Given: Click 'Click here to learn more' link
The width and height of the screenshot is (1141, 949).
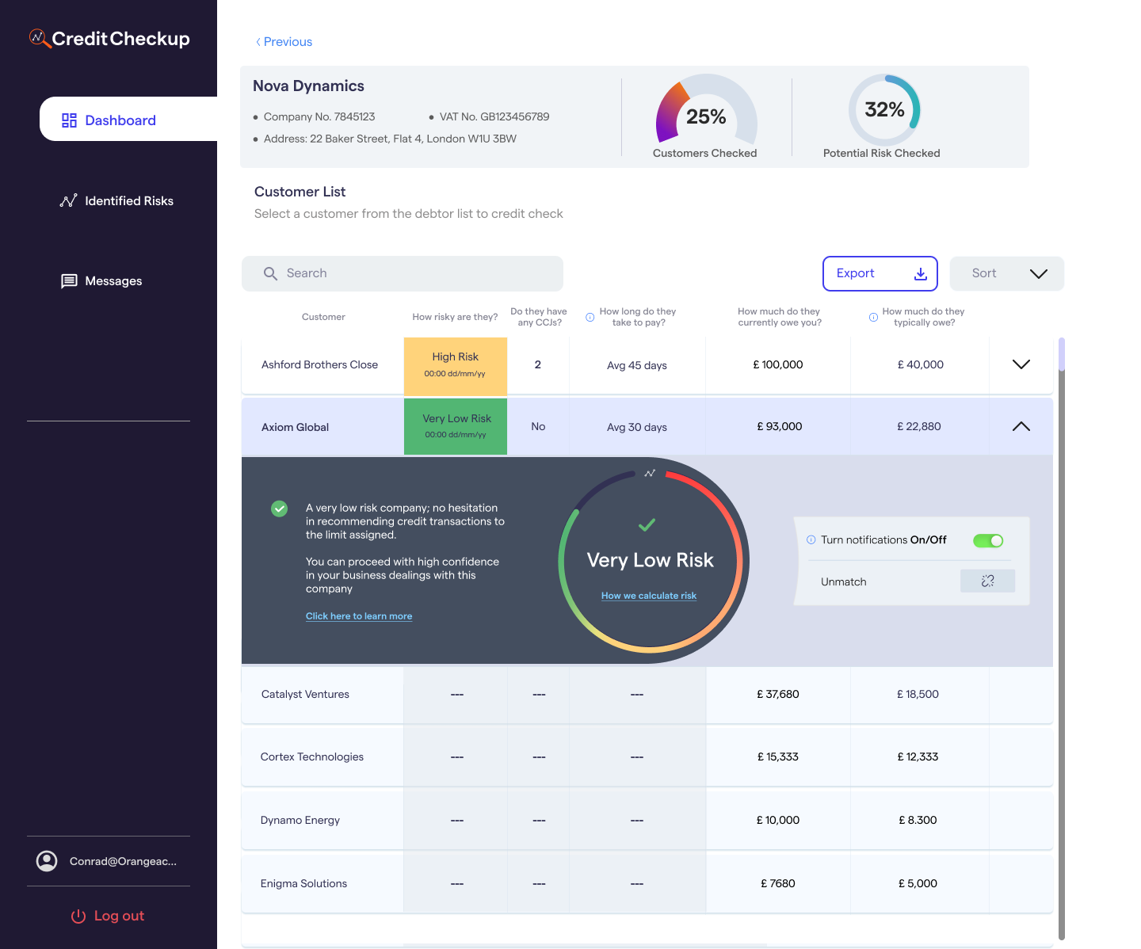Looking at the screenshot, I should point(358,616).
